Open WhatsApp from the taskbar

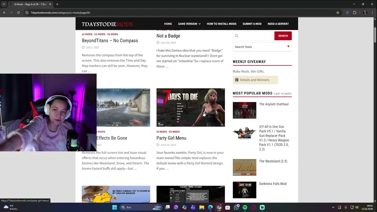coord(236,207)
